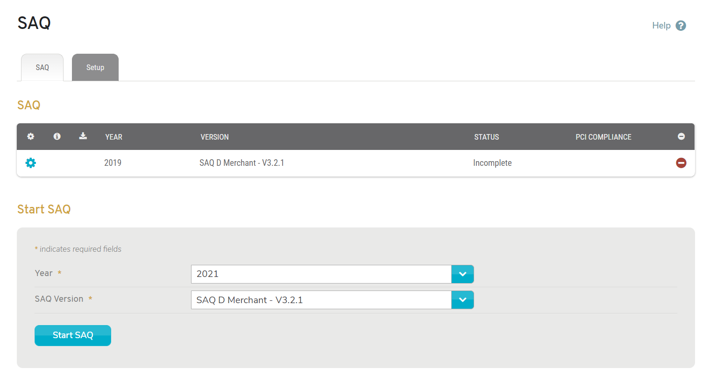Switch to the Setup tab
This screenshot has height=383, width=710.
tap(95, 68)
